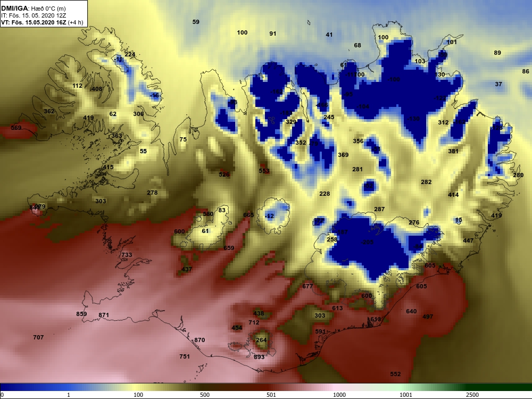
Task: Click the map value '437'
Action: (x=187, y=269)
